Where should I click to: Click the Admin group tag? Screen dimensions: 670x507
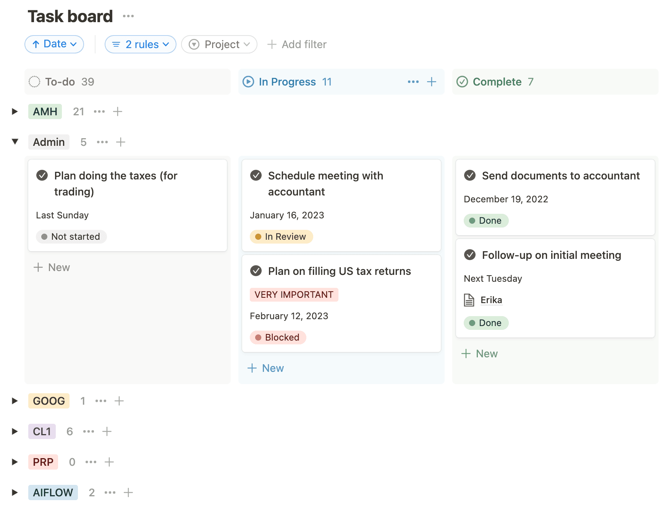[x=49, y=142]
